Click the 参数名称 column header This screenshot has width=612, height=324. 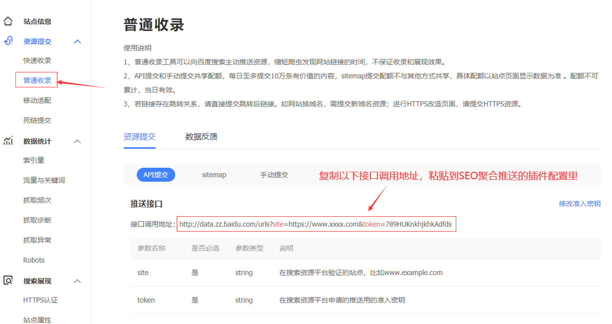151,248
